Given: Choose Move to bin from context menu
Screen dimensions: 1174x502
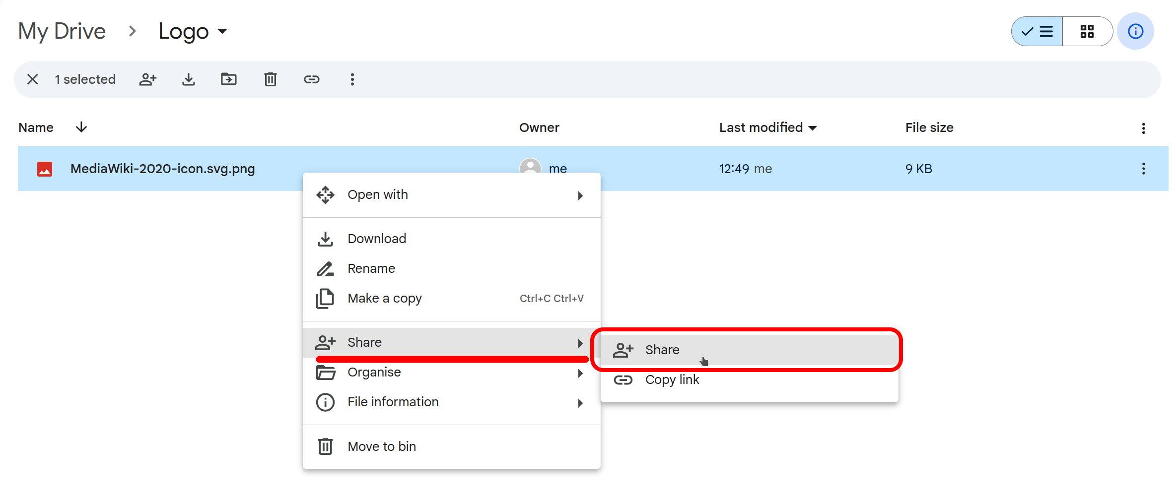Looking at the screenshot, I should pyautogui.click(x=381, y=446).
